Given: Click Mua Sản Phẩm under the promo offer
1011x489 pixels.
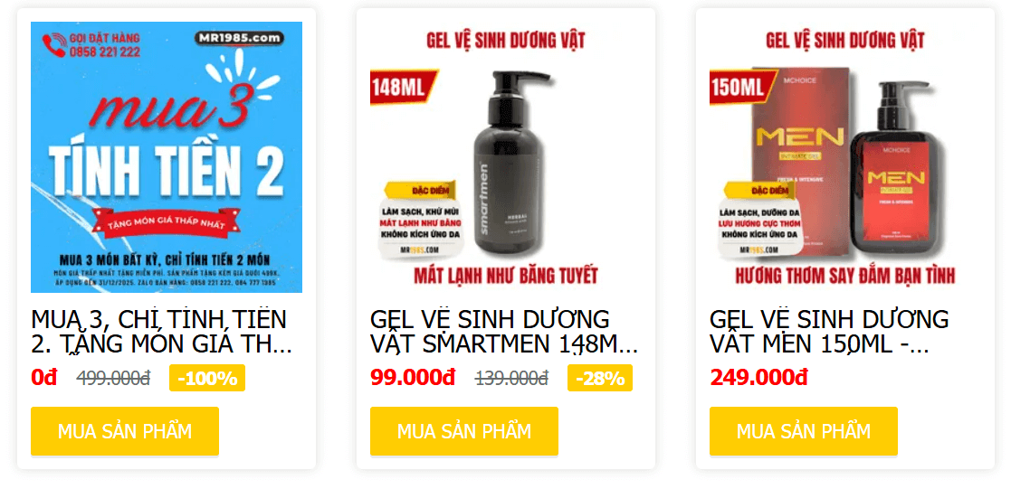Looking at the screenshot, I should tap(125, 431).
